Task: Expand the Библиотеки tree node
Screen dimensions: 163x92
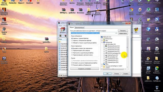Action: click(x=102, y=39)
